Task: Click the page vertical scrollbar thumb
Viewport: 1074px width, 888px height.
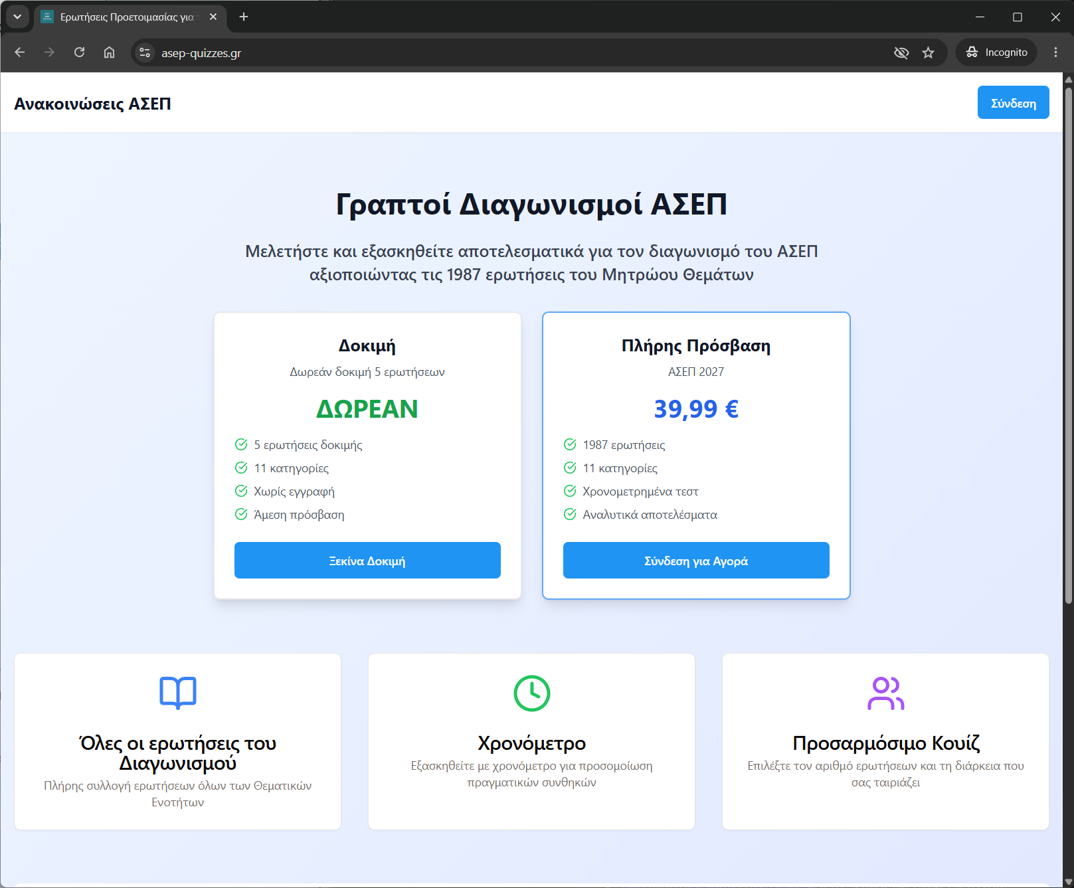Action: click(1069, 345)
